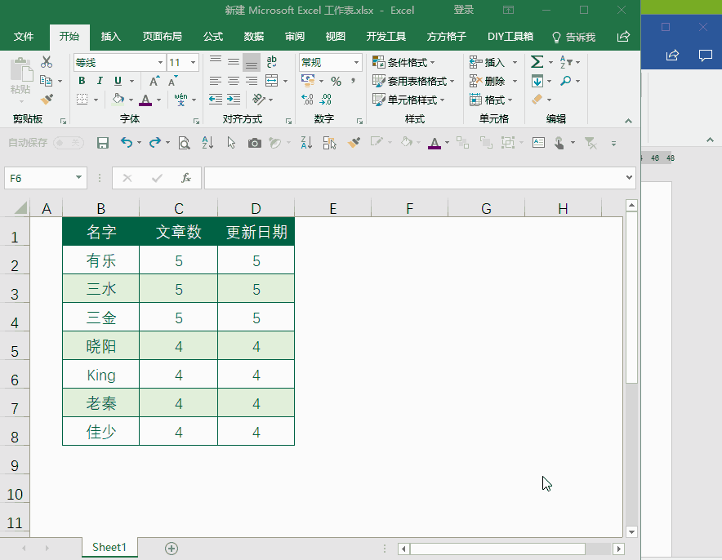The image size is (722, 560).
Task: Click Merge and Center icon
Action: point(272,81)
